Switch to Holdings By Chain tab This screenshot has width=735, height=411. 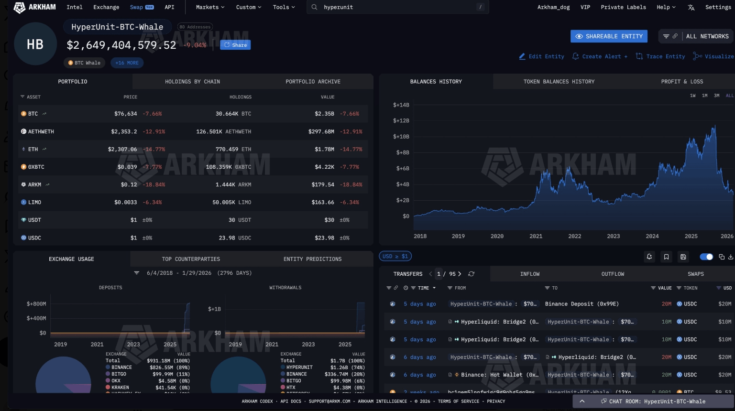(193, 82)
